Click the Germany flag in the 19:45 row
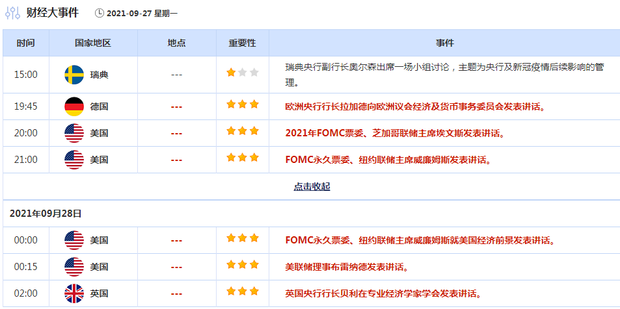The width and height of the screenshot is (620, 309). 74,106
